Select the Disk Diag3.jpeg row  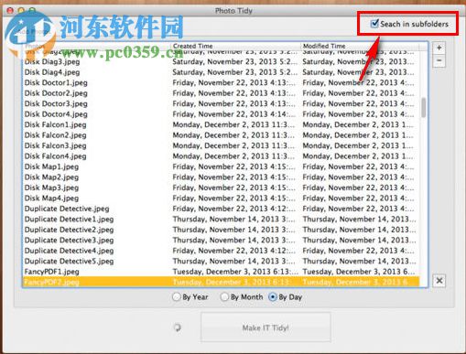(x=221, y=62)
